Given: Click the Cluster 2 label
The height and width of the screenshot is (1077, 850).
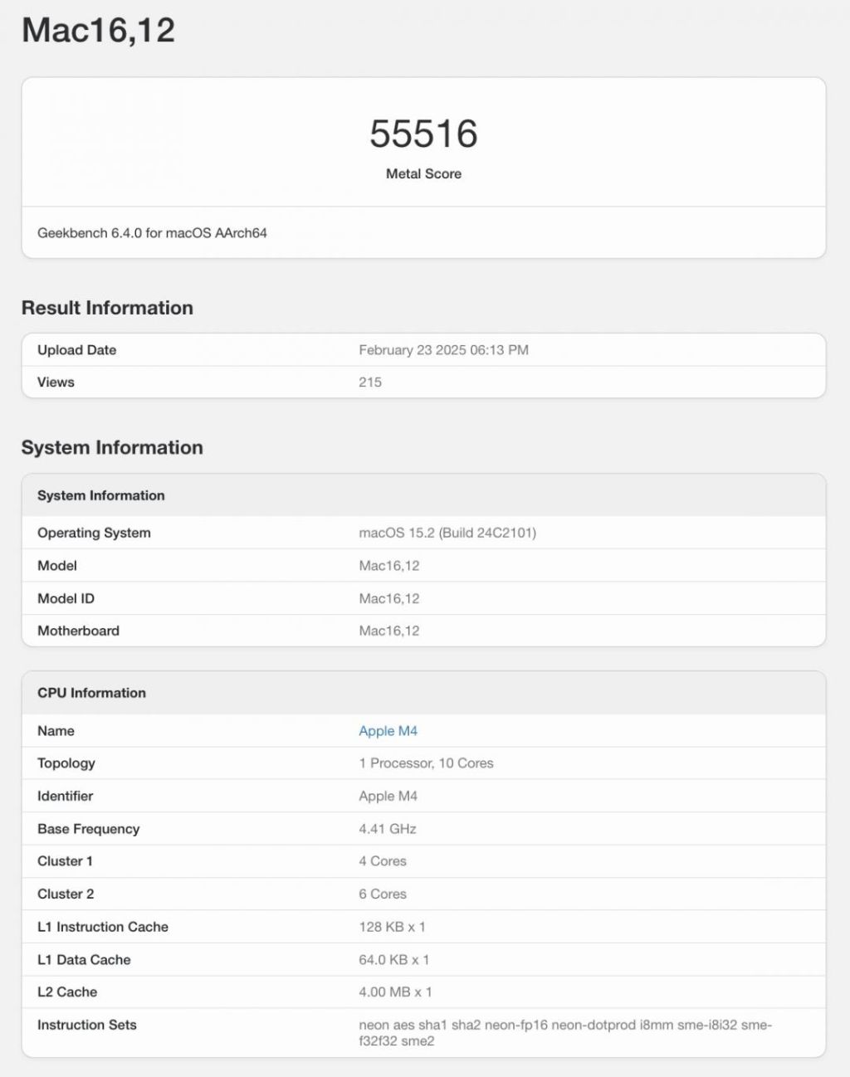Looking at the screenshot, I should 66,894.
